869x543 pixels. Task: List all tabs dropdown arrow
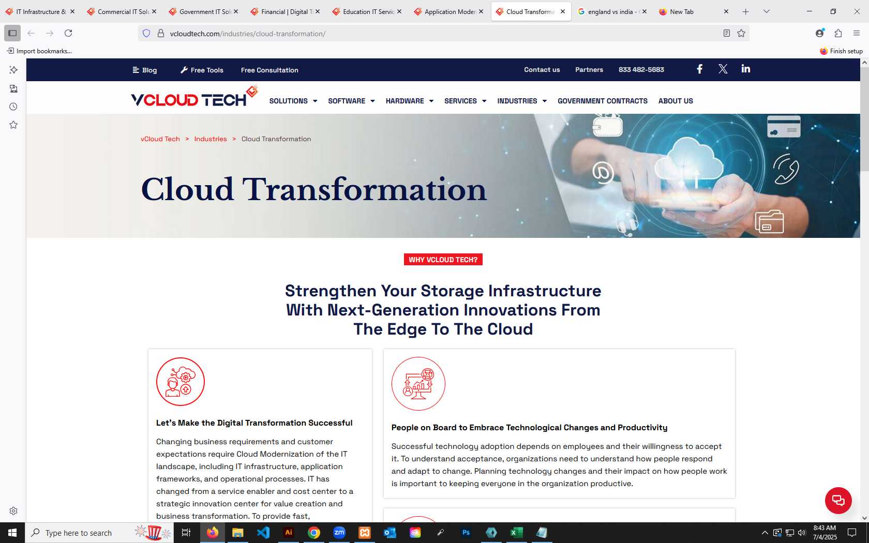click(x=766, y=11)
